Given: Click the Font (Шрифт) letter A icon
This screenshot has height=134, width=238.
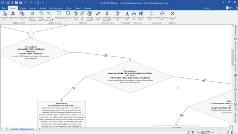Looking at the screenshot, I should click(x=127, y=13).
